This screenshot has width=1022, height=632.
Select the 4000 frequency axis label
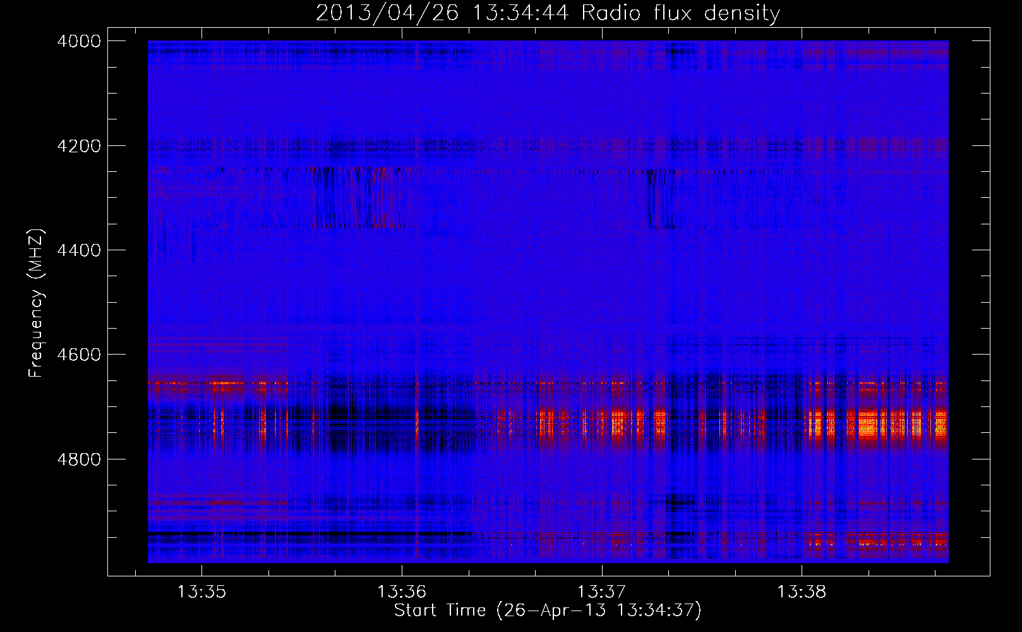click(x=79, y=41)
